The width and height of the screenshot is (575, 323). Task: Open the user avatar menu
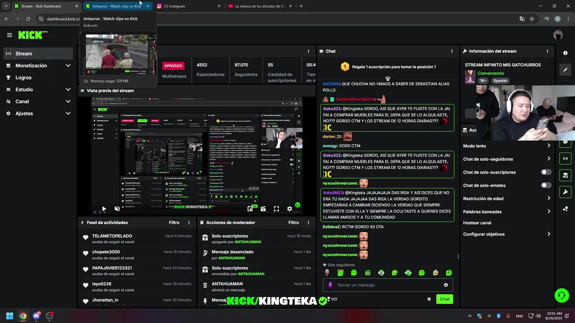point(558,35)
